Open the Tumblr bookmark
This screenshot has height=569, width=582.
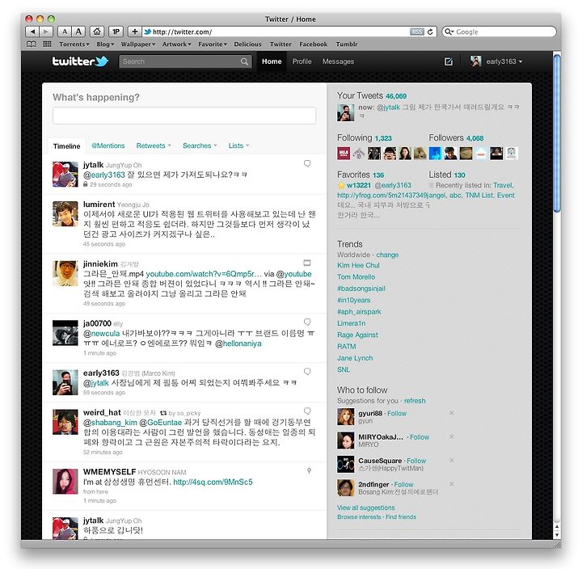pos(346,44)
